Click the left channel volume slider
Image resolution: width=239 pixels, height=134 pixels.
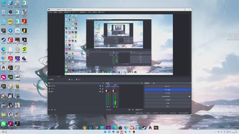tap(107, 97)
